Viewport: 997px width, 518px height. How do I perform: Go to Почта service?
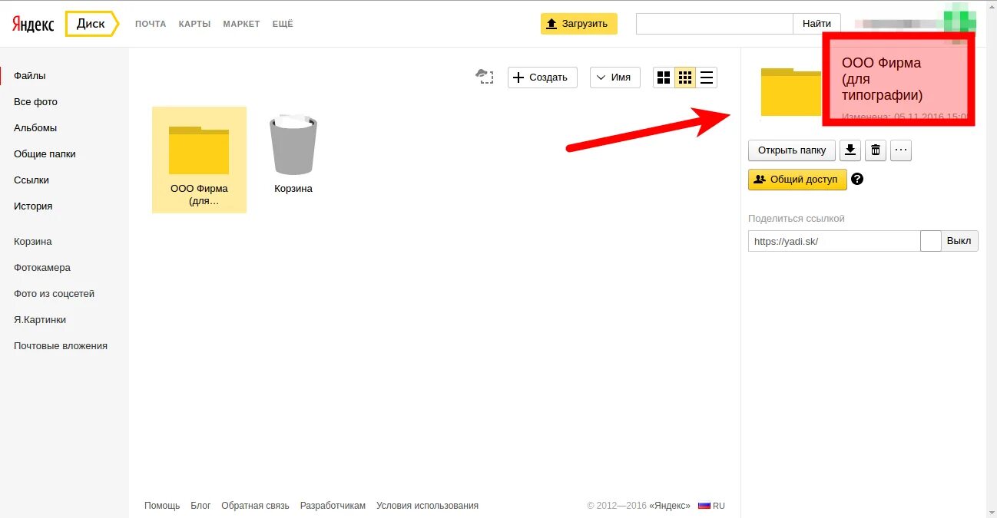point(151,24)
